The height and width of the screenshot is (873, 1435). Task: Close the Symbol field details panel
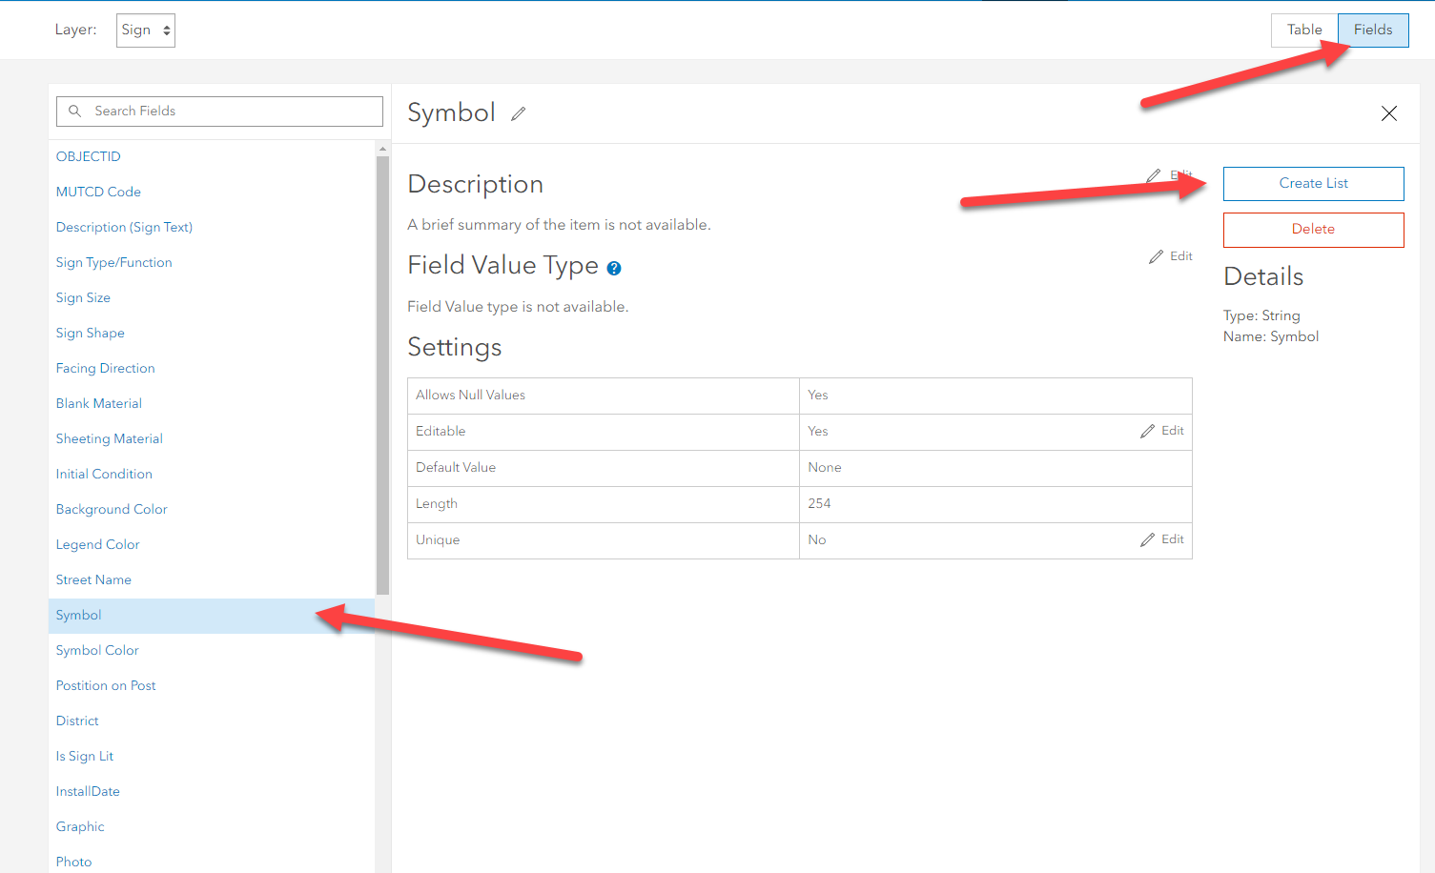(1389, 113)
